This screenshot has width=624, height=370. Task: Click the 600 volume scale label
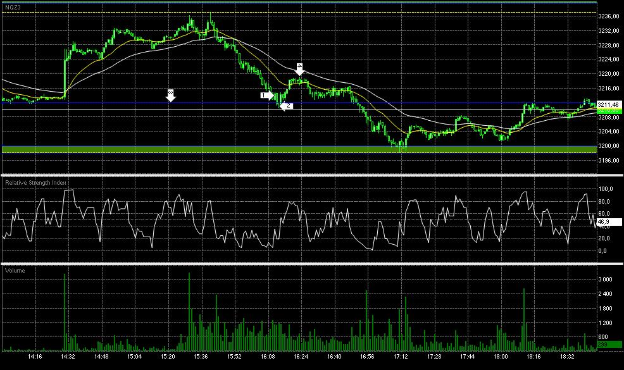click(603, 337)
